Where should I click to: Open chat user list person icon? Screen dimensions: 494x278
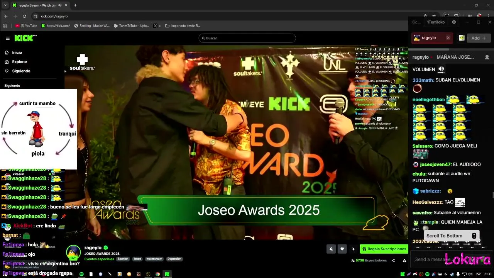pos(487,57)
